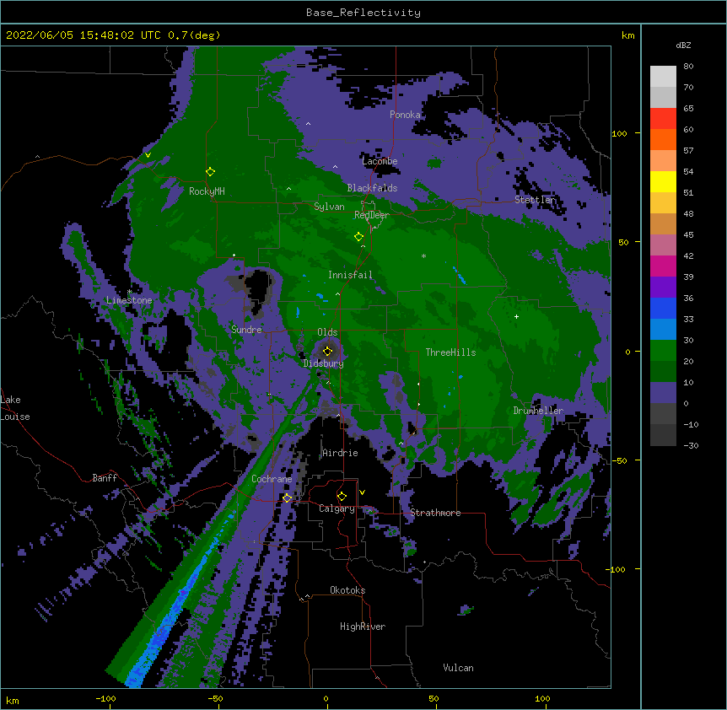Image resolution: width=727 pixels, height=710 pixels.
Task: Pick the magenta legend swatch below 42
Action: [x=663, y=266]
